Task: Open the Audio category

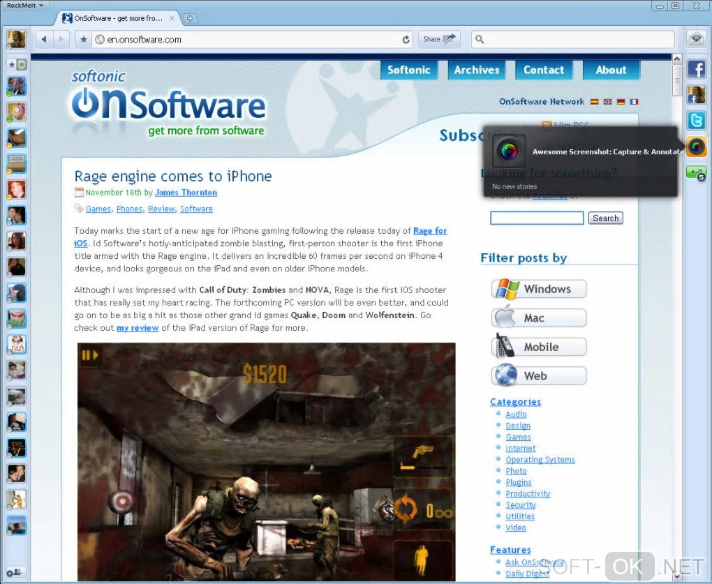Action: (516, 414)
